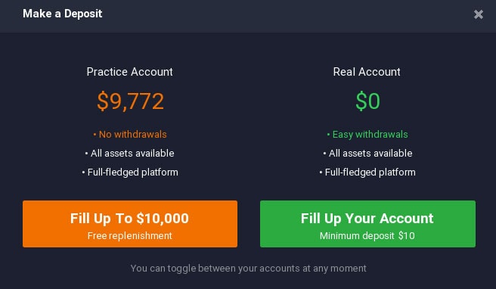Click Fill Up To $10,000 button
The width and height of the screenshot is (496, 289).
pos(130,224)
